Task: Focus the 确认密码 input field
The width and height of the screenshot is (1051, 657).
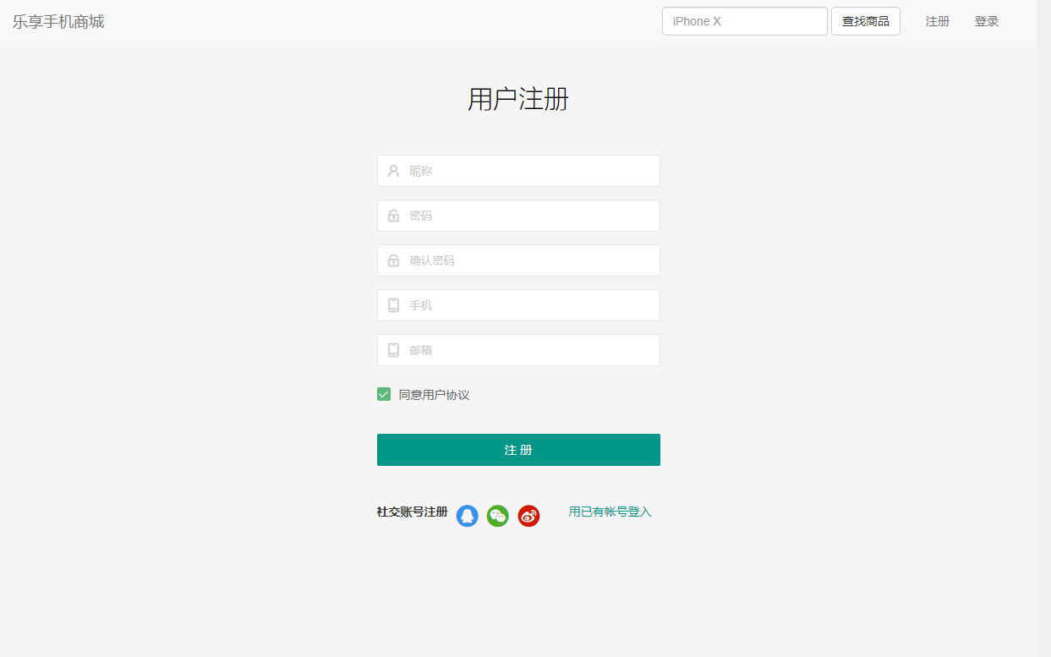Action: pos(518,260)
